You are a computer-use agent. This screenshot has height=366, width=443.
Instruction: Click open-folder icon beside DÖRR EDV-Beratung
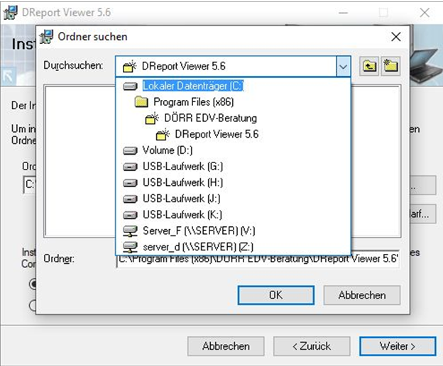click(152, 118)
